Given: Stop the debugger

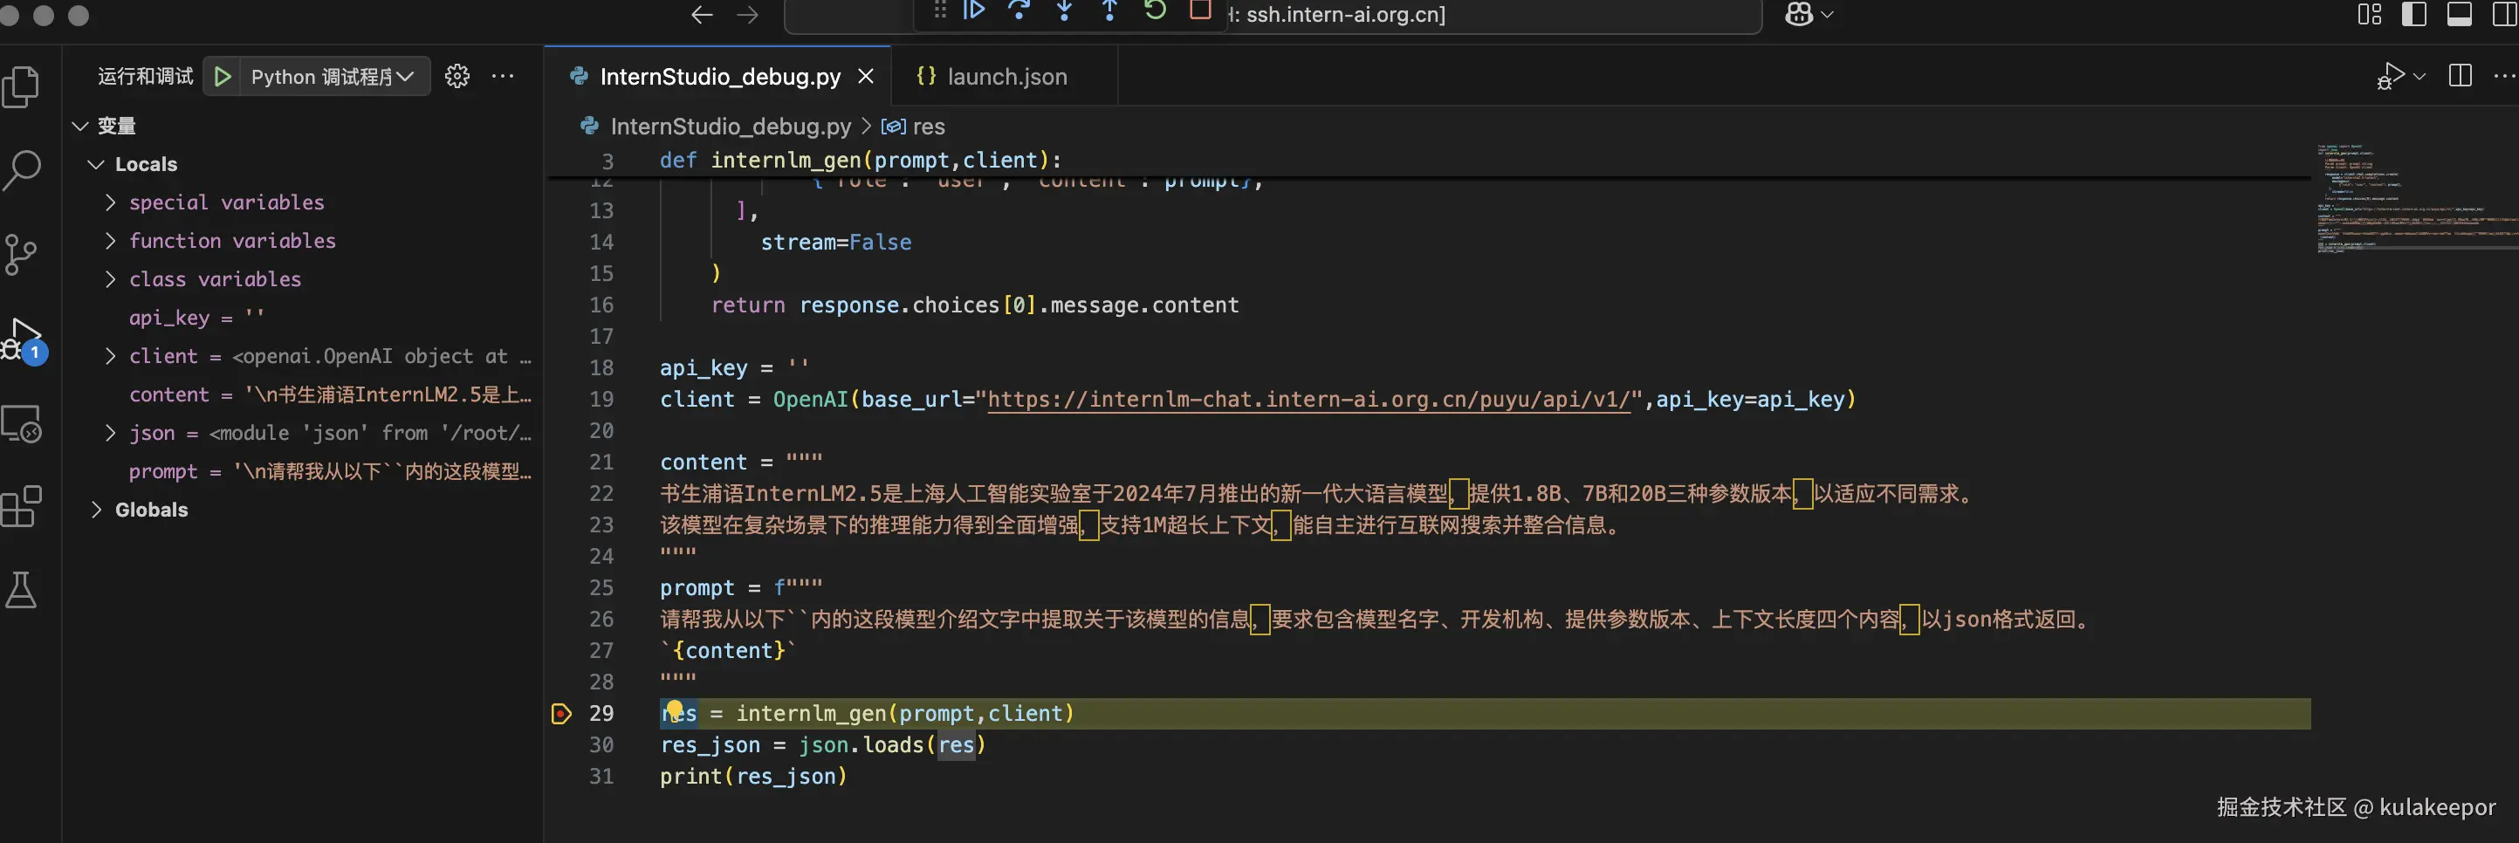Looking at the screenshot, I should pyautogui.click(x=1200, y=11).
